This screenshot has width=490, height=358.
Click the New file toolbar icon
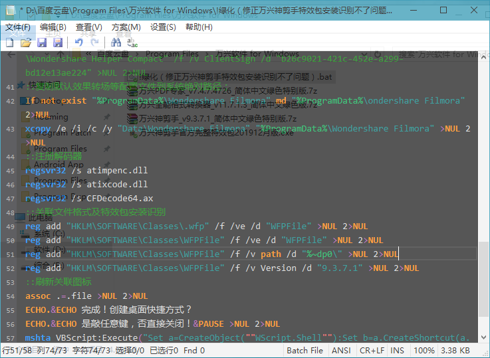point(10,43)
